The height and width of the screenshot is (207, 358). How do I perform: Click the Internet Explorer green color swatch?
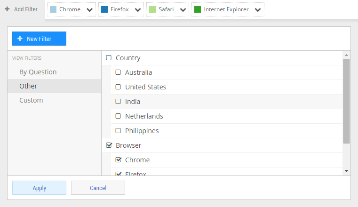point(198,9)
